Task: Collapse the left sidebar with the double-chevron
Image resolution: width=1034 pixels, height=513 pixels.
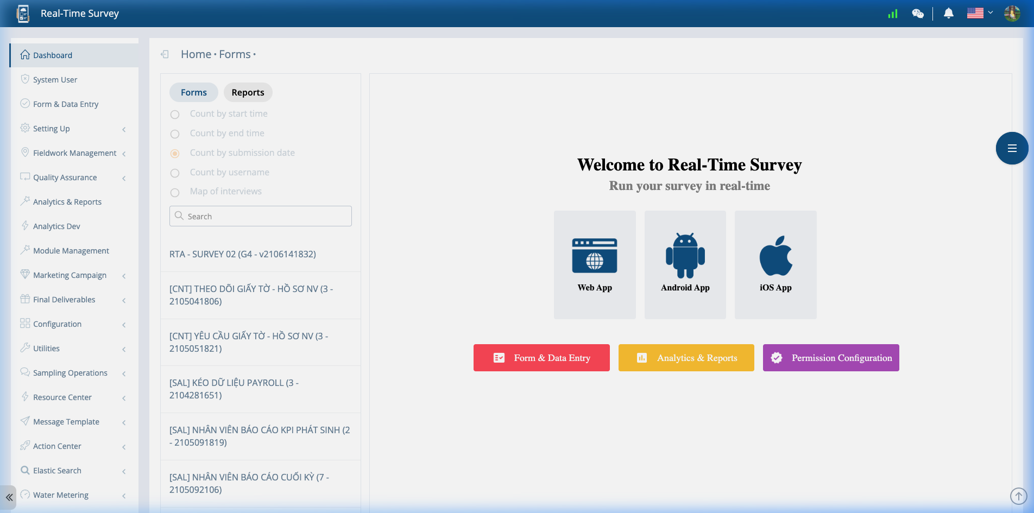Action: pyautogui.click(x=9, y=496)
